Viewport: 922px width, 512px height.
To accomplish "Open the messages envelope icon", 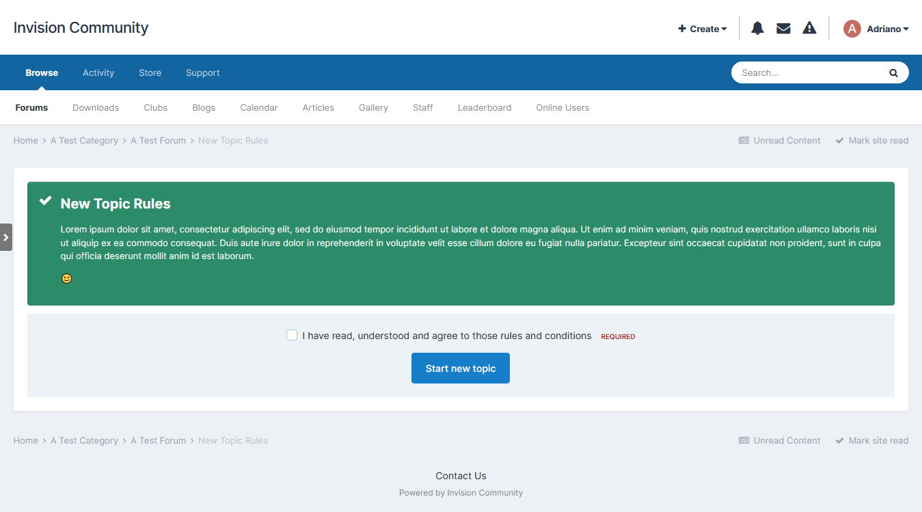I will point(783,28).
